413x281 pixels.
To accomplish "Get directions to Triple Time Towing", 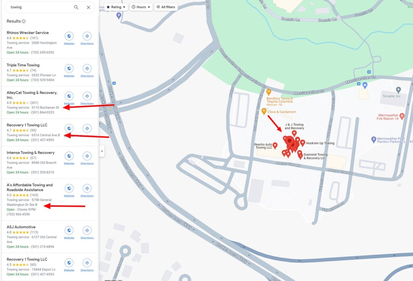I will click(x=87, y=69).
